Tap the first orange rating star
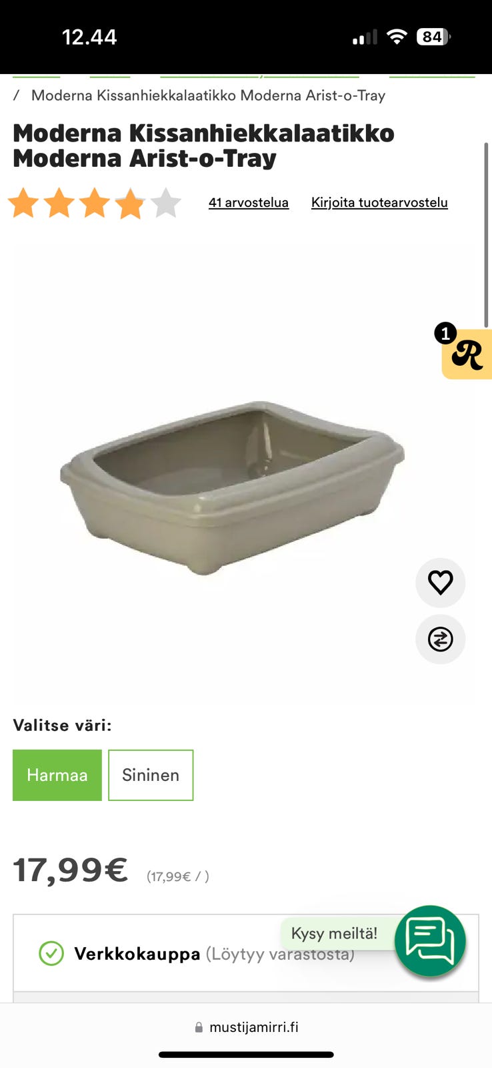 [23, 203]
